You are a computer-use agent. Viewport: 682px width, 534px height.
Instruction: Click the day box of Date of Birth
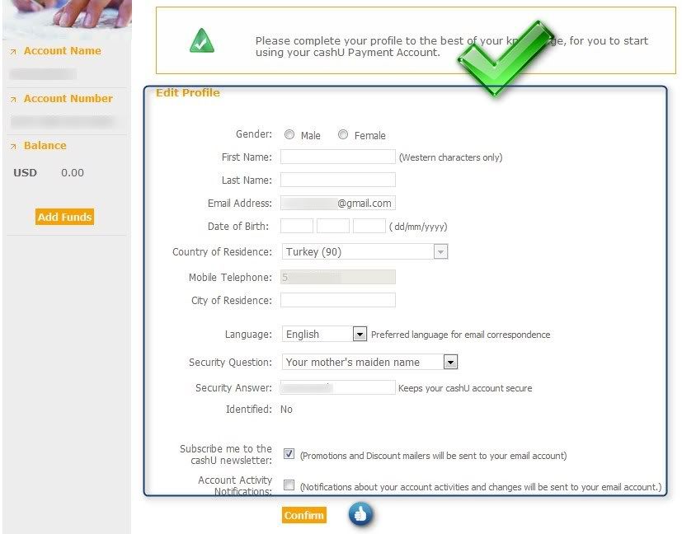(x=297, y=226)
